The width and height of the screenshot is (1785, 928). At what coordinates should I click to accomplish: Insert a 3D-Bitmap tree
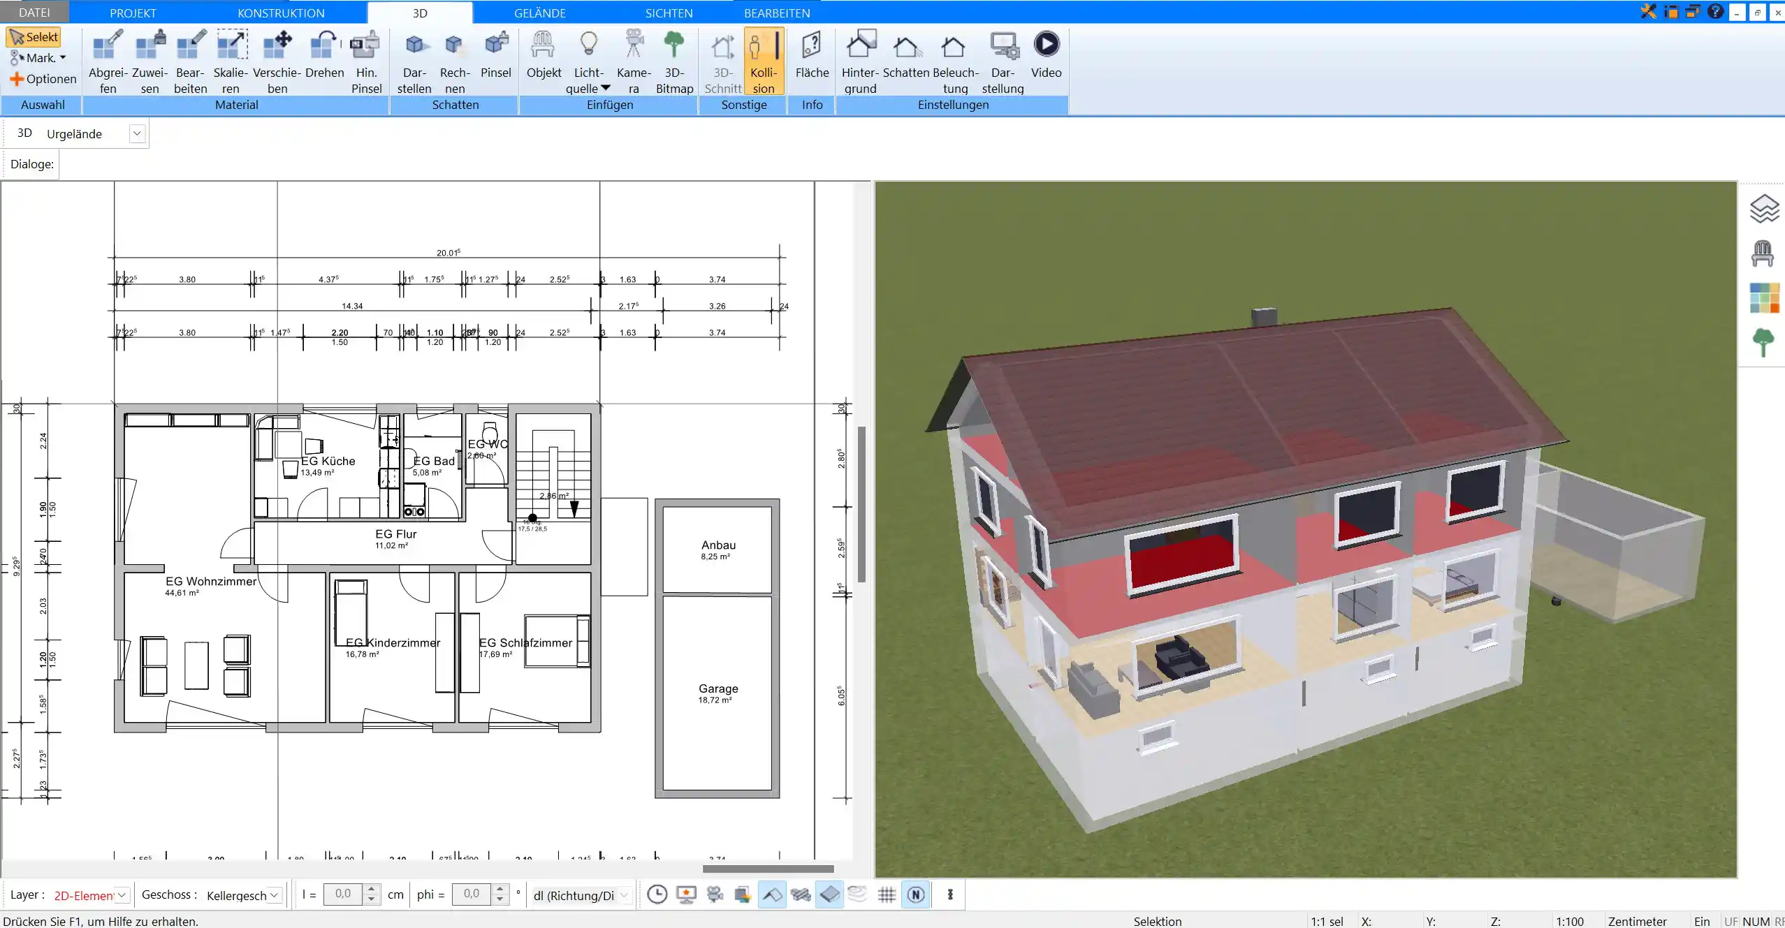click(x=674, y=61)
